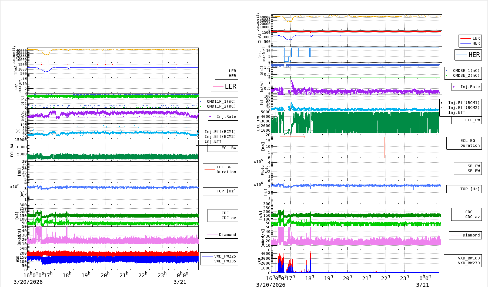The width and height of the screenshot is (488, 287).
Task: Click the 22h tick on the right time axis
Action: [x=385, y=278]
